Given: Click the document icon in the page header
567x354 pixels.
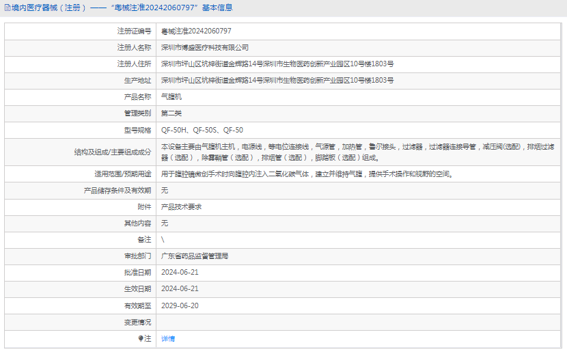Looking at the screenshot, I should [8, 8].
